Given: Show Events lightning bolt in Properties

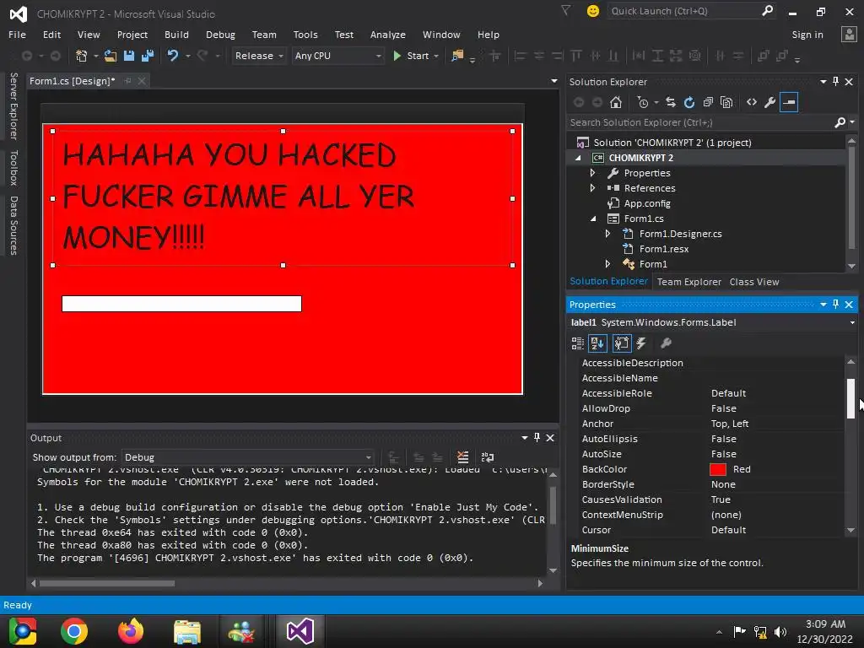Looking at the screenshot, I should (x=641, y=344).
